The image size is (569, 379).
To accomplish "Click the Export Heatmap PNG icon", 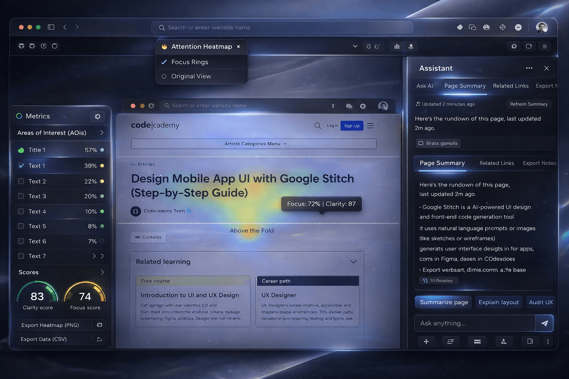I will pyautogui.click(x=99, y=325).
